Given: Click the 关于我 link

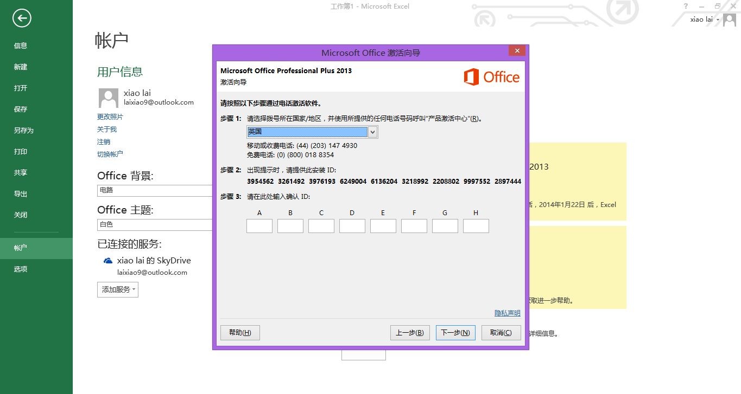Looking at the screenshot, I should [107, 130].
